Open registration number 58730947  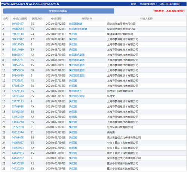pos(18,39)
